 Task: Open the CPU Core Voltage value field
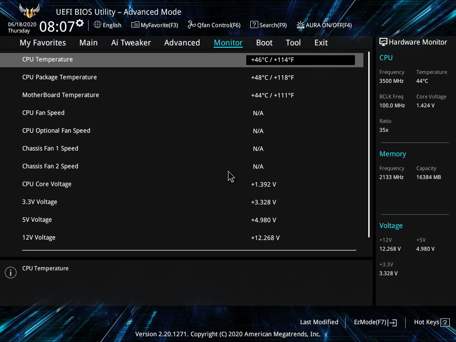click(301, 184)
